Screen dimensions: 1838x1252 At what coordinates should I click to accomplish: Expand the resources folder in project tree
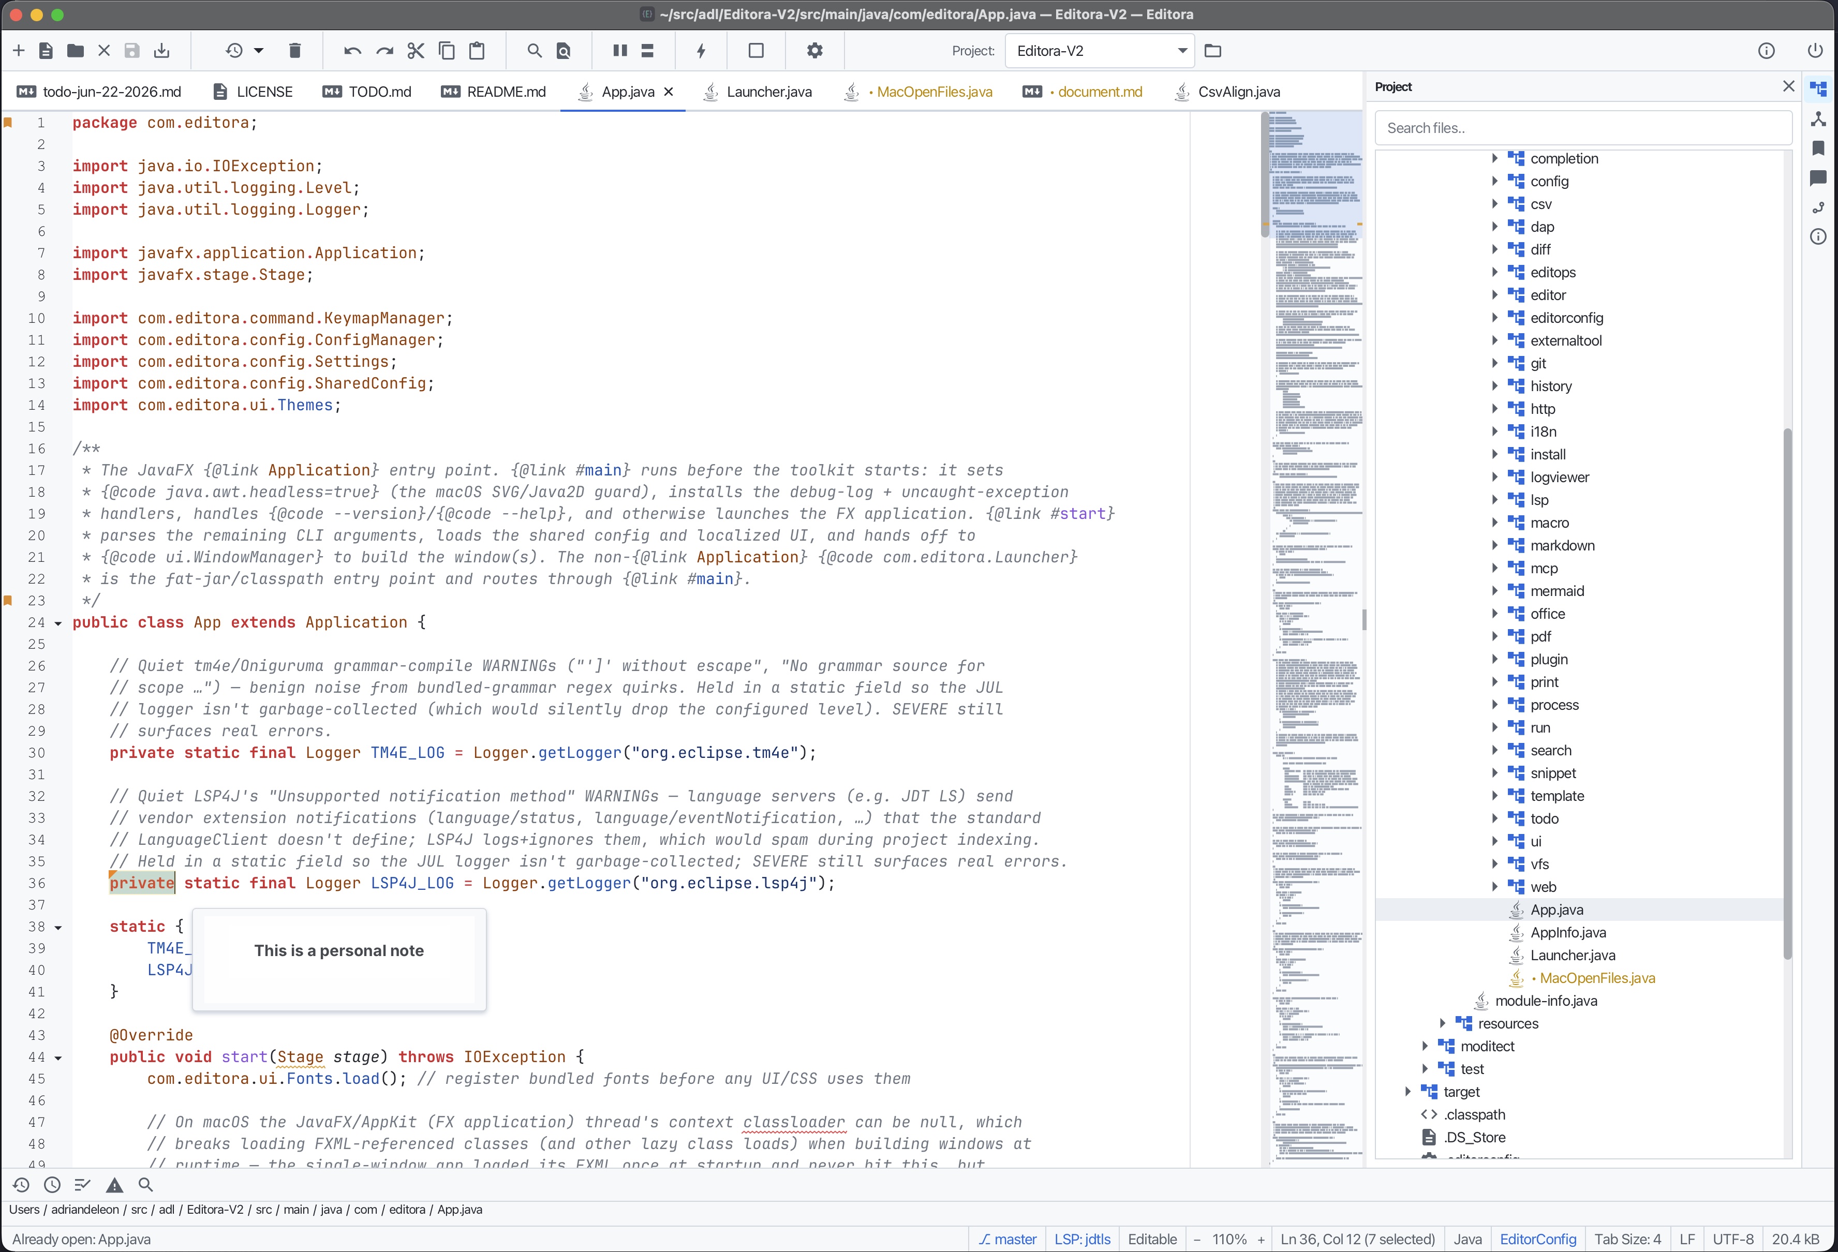pos(1443,1023)
